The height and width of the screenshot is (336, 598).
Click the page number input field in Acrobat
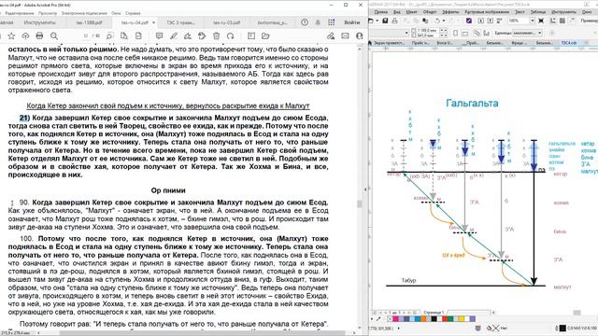tap(86, 35)
